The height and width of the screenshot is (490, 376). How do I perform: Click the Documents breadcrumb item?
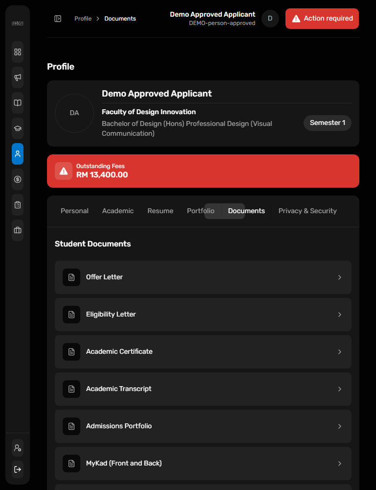(x=120, y=19)
